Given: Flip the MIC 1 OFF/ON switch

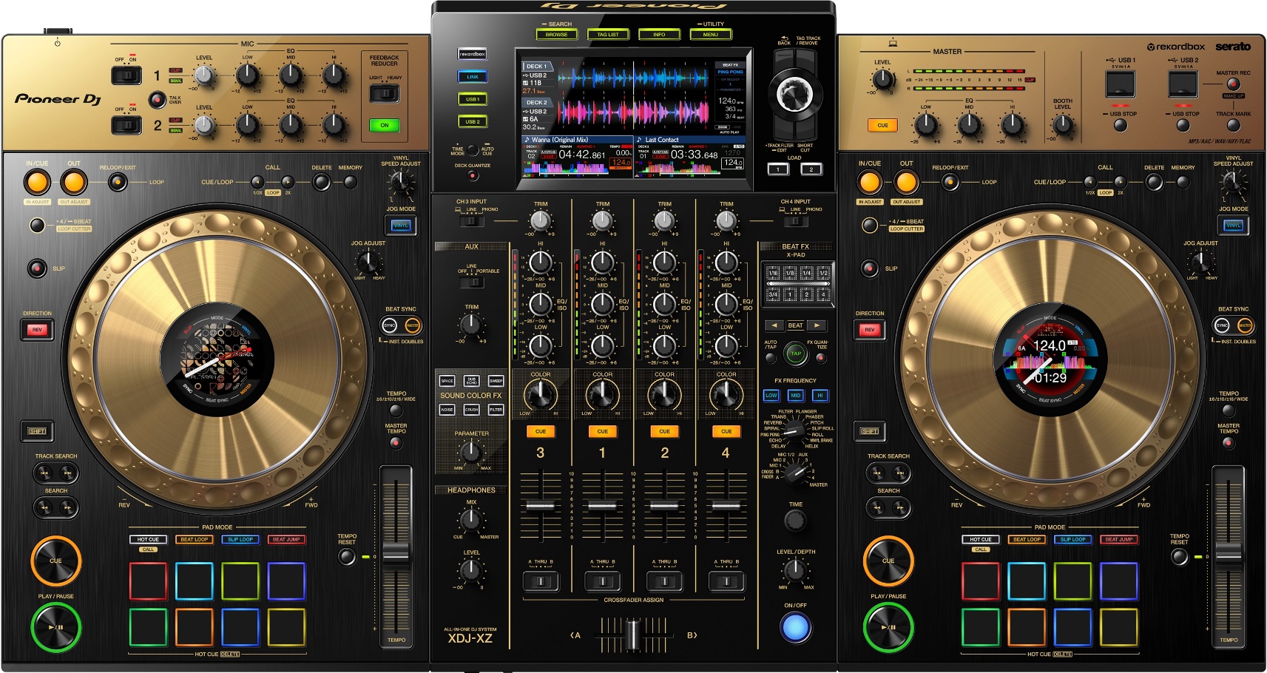Looking at the screenshot, I should (126, 75).
